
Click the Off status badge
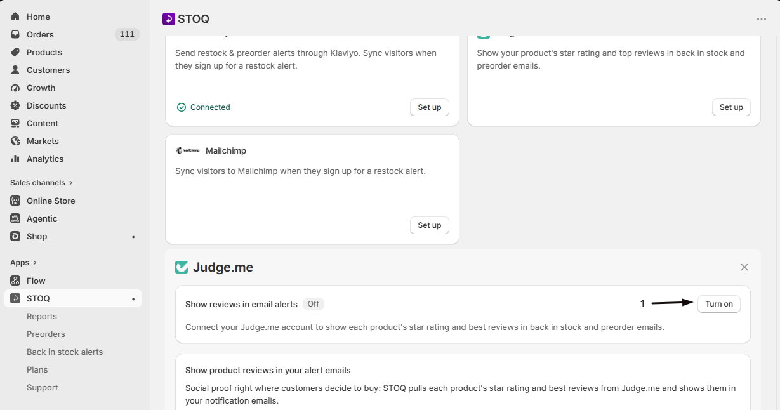tap(314, 304)
